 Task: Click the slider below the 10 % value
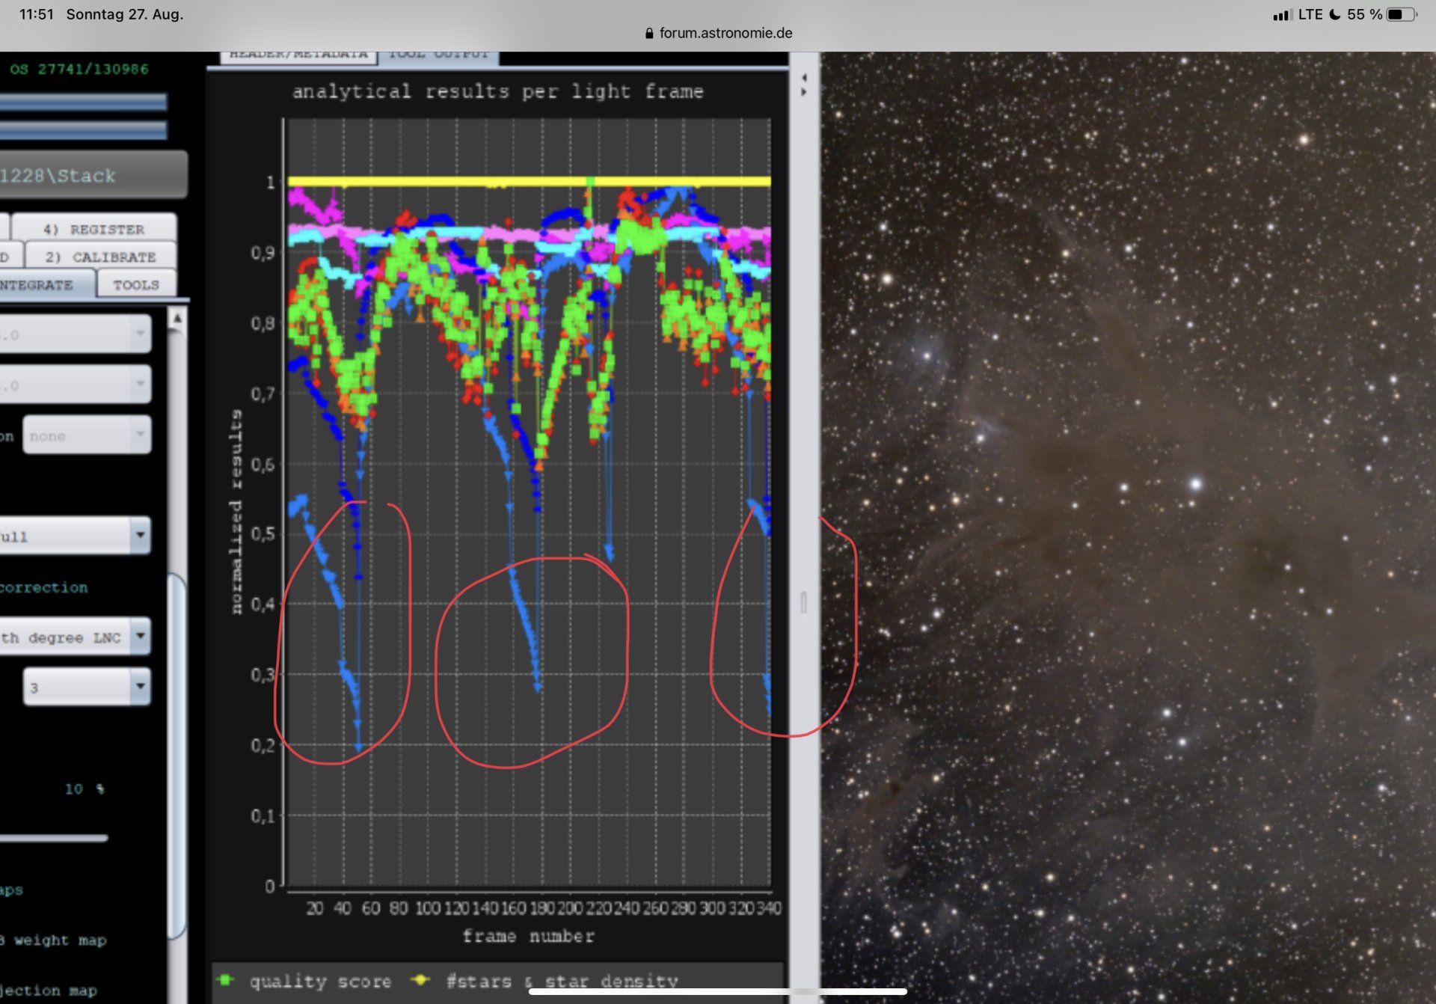coord(54,838)
